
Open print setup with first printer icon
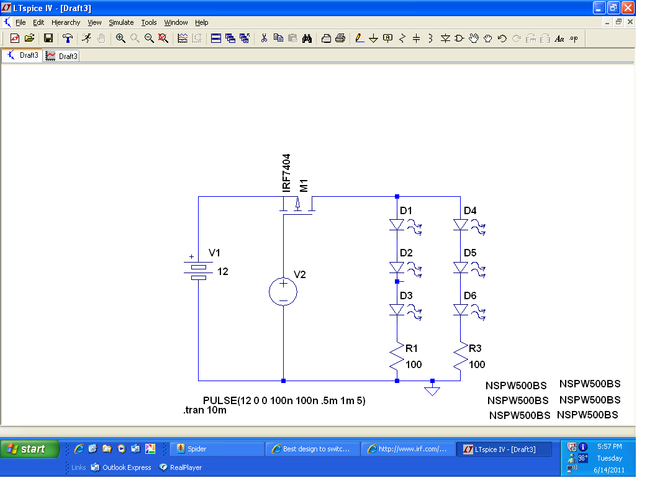pos(326,38)
